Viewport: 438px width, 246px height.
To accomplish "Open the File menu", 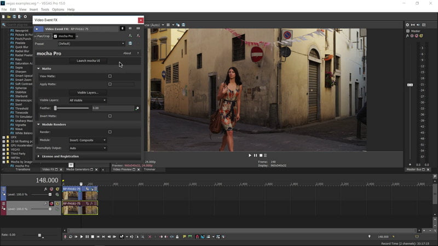I will [x=4, y=9].
